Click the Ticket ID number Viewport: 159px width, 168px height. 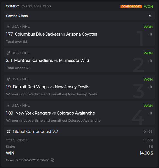[x=34, y=160]
